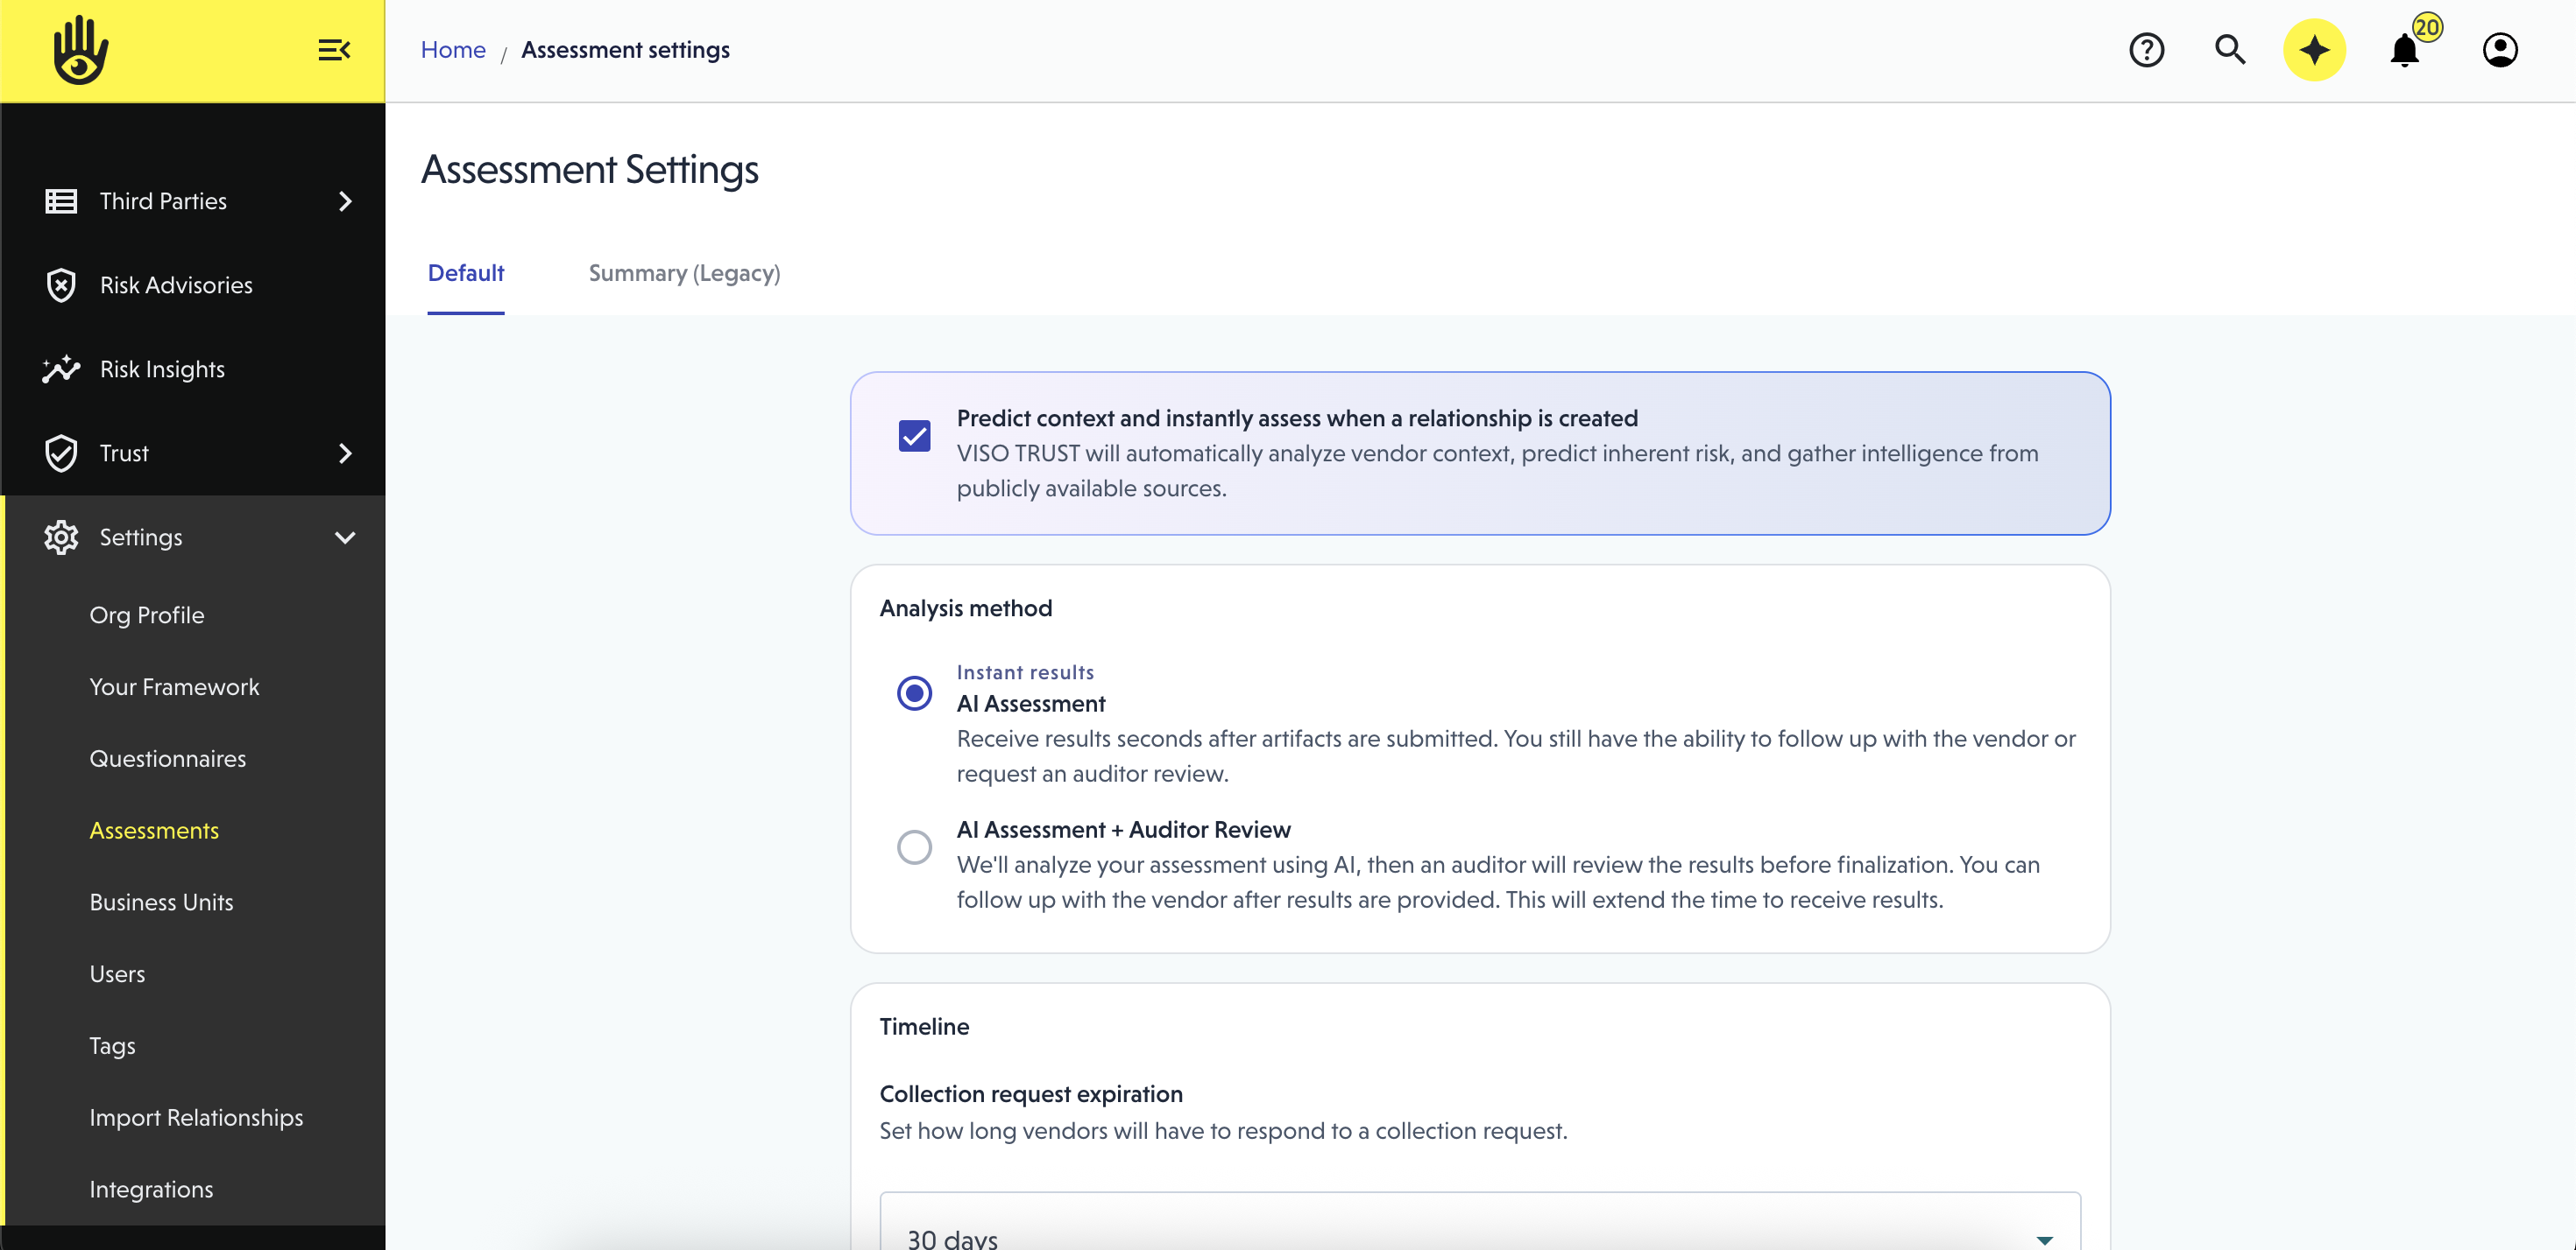Image resolution: width=2576 pixels, height=1250 pixels.
Task: Uncheck Predict context and instantly assess checkbox
Action: coord(914,436)
